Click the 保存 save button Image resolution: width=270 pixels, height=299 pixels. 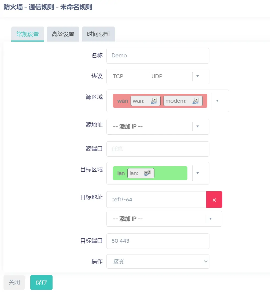(x=41, y=282)
